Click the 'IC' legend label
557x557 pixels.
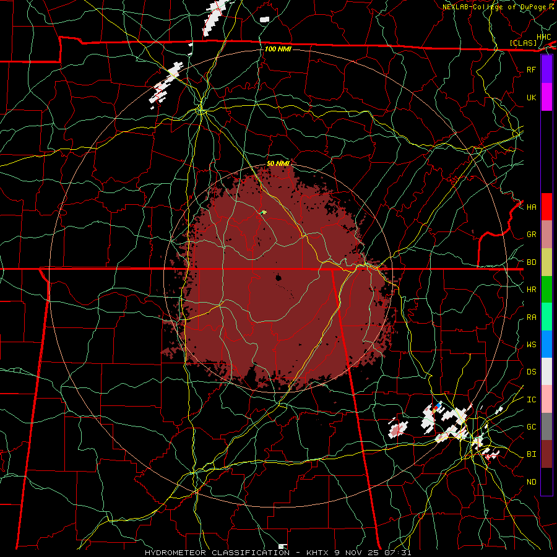(532, 400)
